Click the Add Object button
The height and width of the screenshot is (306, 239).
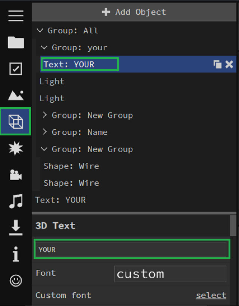[134, 12]
